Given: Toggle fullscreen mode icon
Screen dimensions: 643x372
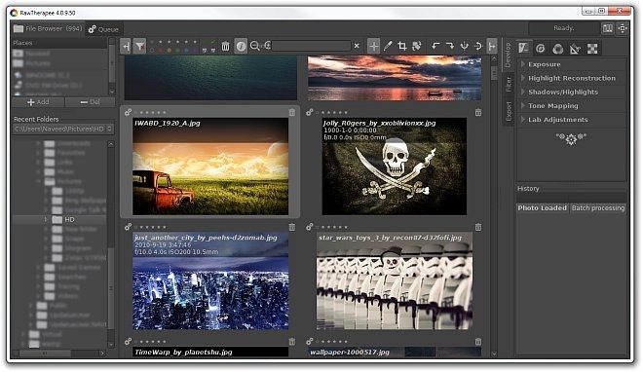Looking at the screenshot, I should [x=623, y=28].
